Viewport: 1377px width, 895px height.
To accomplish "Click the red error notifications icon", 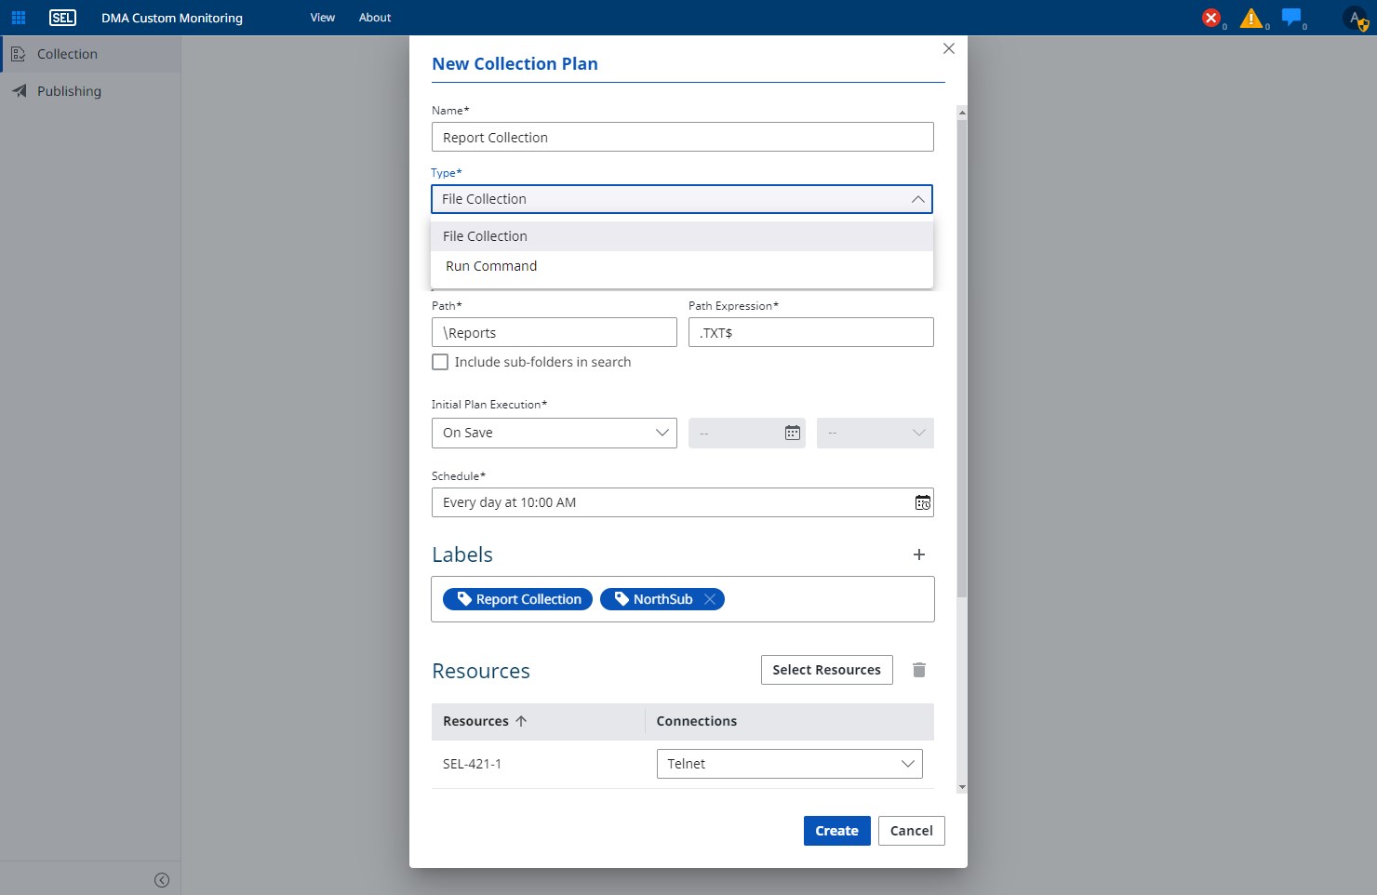I will [x=1210, y=18].
